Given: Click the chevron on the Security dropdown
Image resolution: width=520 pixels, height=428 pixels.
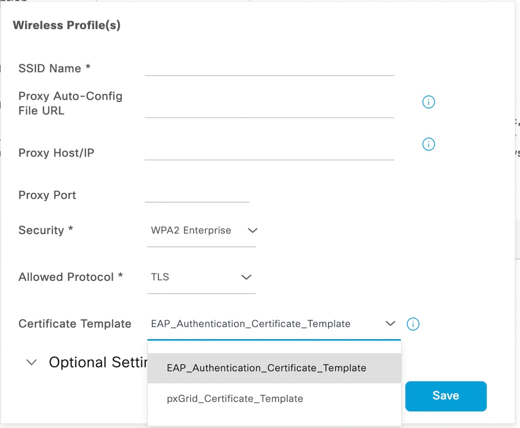Looking at the screenshot, I should click(x=252, y=230).
